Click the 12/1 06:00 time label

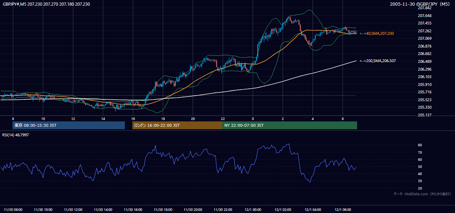[342, 209]
